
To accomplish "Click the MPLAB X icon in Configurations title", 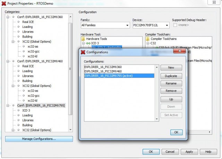I will (x=83, y=52).
